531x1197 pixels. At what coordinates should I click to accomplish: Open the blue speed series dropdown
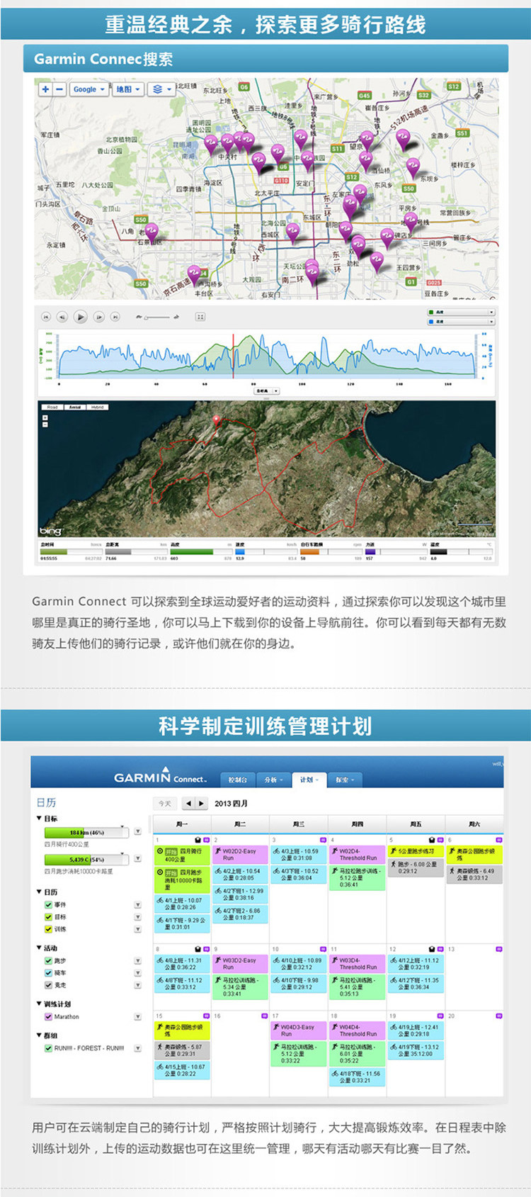[x=460, y=321]
